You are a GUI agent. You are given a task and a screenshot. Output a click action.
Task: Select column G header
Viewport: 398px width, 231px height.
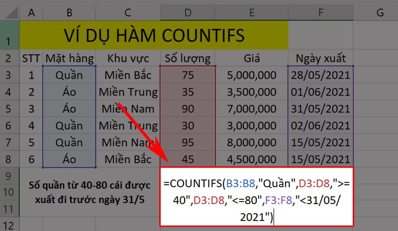pyautogui.click(x=376, y=13)
